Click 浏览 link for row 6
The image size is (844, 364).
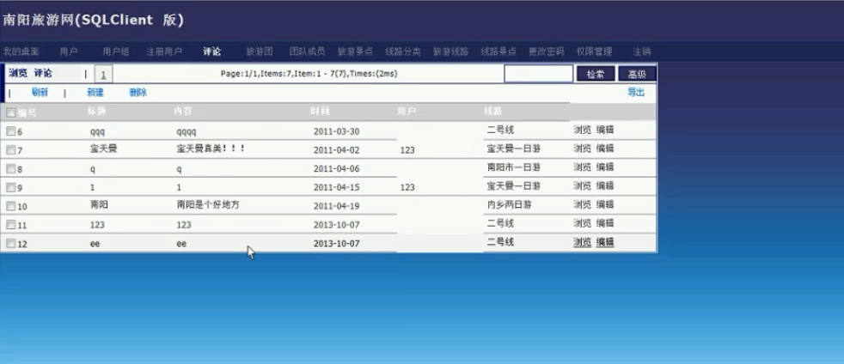click(582, 130)
